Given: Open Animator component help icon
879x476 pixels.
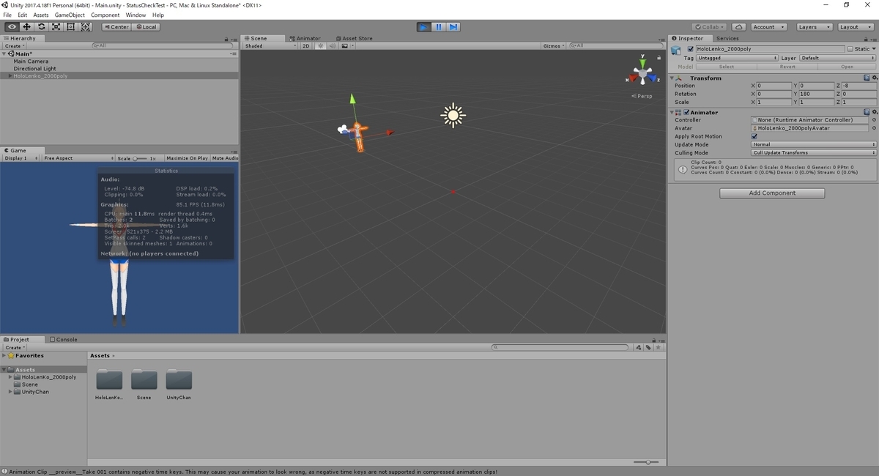Looking at the screenshot, I should (867, 112).
